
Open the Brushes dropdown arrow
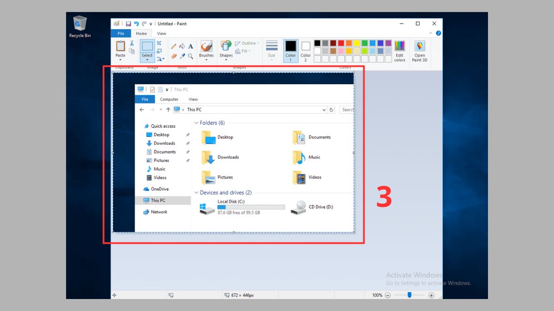tap(206, 60)
